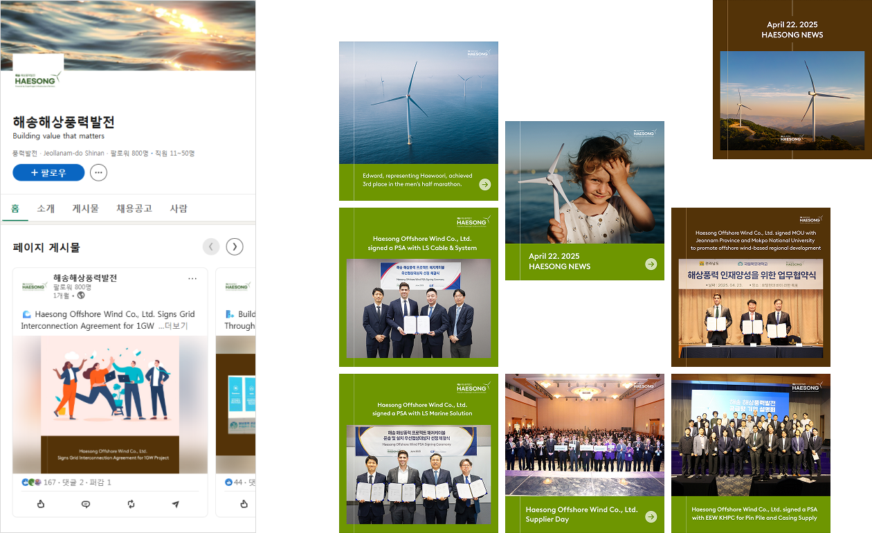This screenshot has height=533, width=872.
Task: Click the left carousel chevron
Action: click(x=211, y=246)
